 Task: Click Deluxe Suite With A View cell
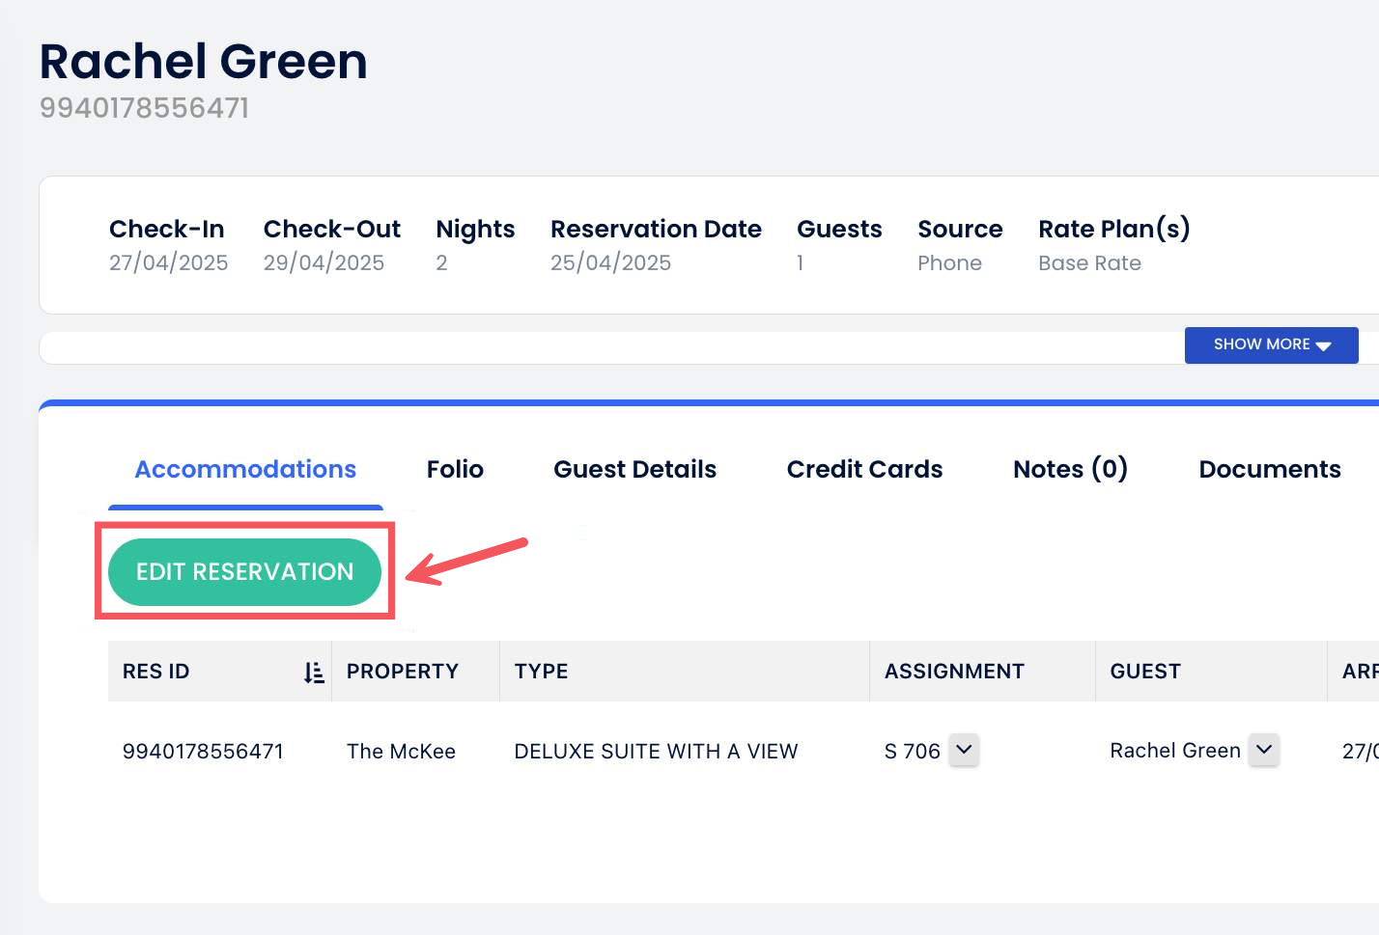(x=656, y=752)
